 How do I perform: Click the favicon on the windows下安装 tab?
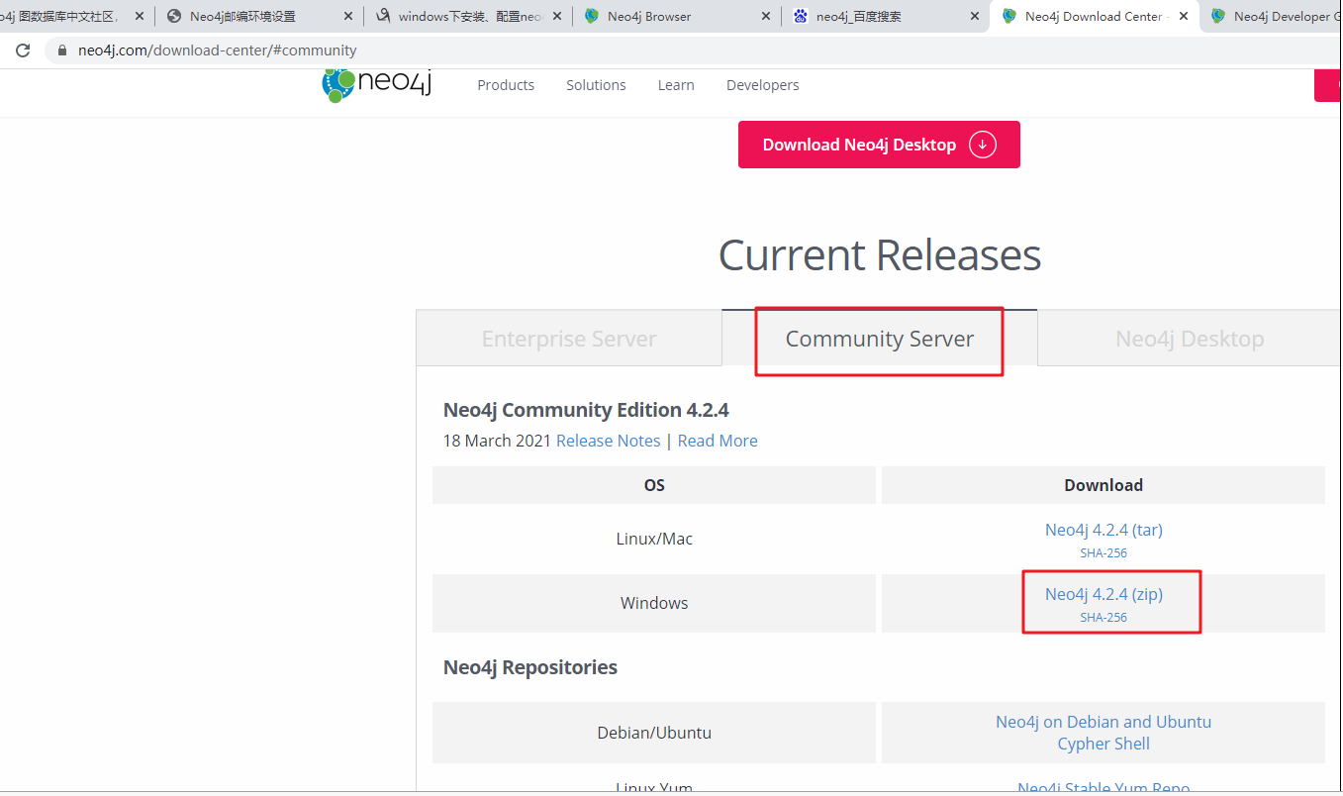[x=383, y=16]
